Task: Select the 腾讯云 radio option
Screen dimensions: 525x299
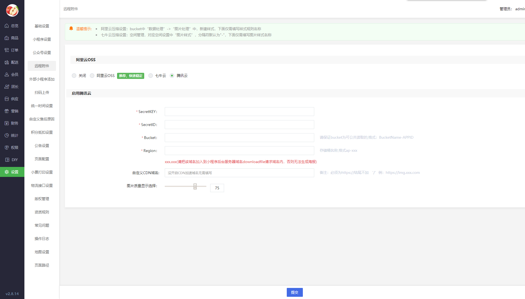Action: pyautogui.click(x=172, y=76)
